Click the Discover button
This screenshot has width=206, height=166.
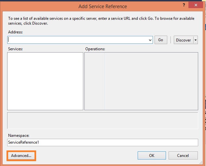click(184, 40)
